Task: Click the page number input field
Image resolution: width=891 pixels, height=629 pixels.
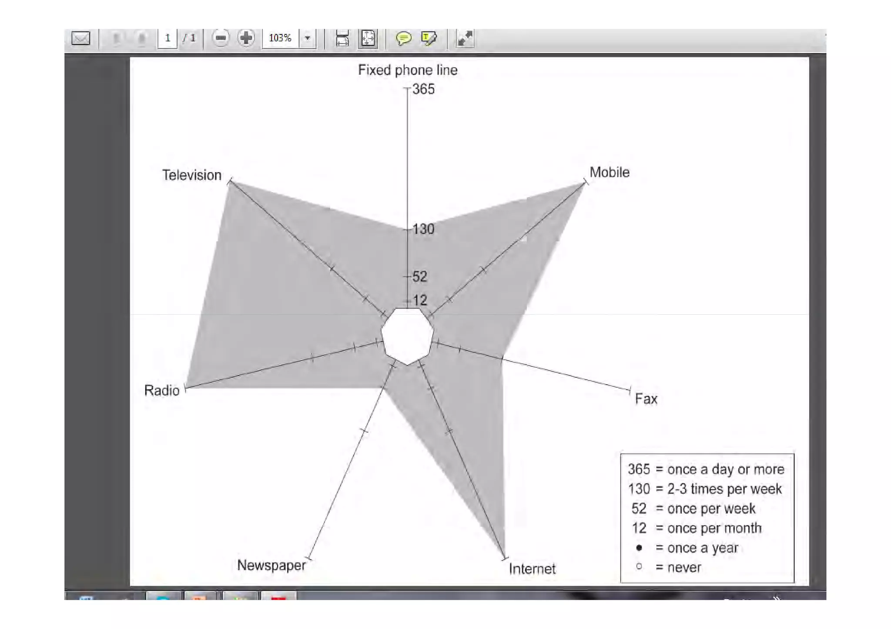Action: coord(167,38)
